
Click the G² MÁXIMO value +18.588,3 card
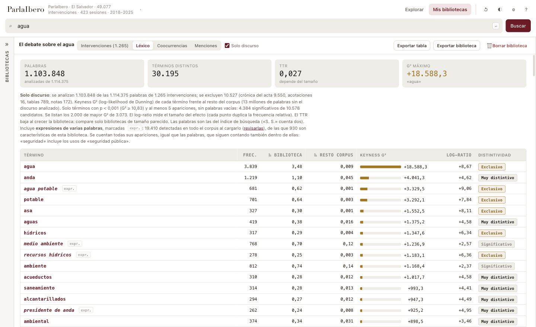click(x=464, y=74)
